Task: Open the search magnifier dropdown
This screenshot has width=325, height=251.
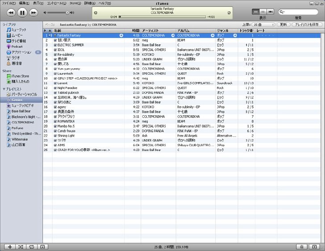Action: coord(282,12)
